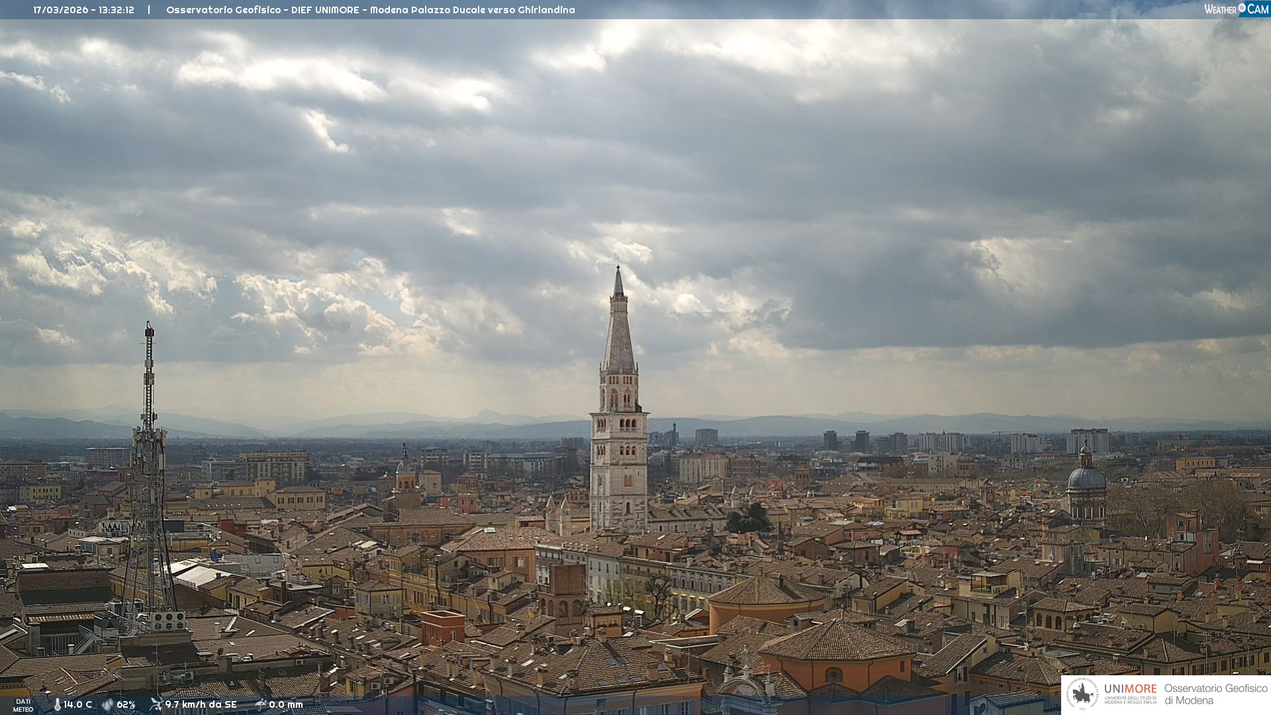The height and width of the screenshot is (715, 1271).
Task: Click the 9.7 km/h da SE wind reading
Action: coord(201,705)
